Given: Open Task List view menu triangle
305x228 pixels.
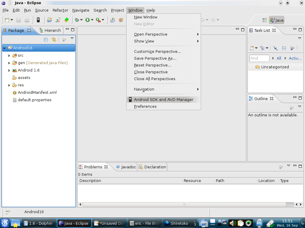Looking at the screenshot, I should [x=300, y=38].
